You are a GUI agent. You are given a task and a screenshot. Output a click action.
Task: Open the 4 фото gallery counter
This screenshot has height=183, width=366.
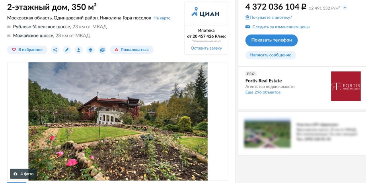[23, 174]
